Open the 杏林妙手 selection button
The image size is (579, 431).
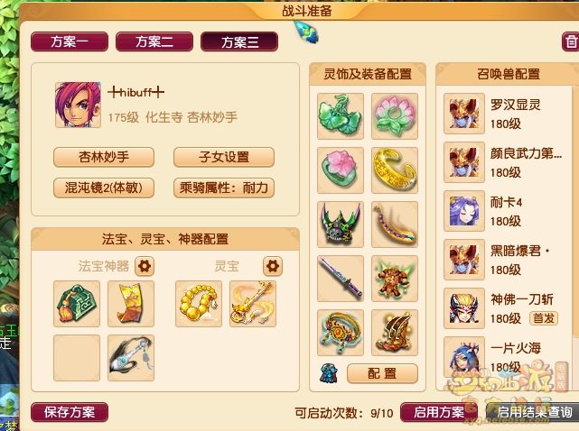(x=104, y=157)
